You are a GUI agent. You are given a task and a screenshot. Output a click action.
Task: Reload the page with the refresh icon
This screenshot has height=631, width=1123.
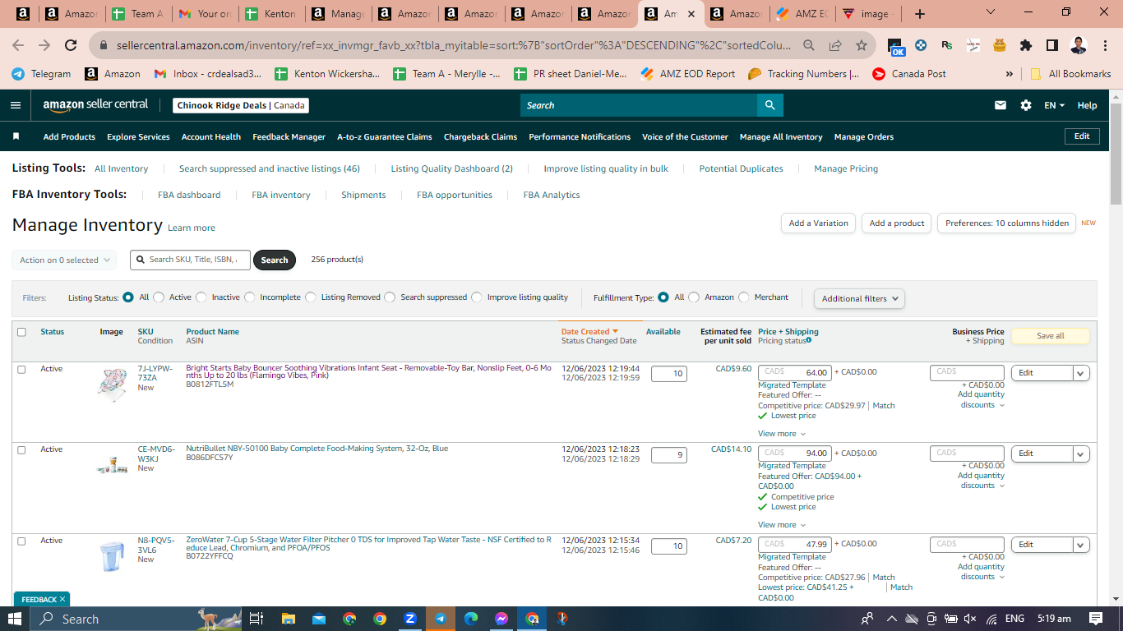(x=71, y=45)
